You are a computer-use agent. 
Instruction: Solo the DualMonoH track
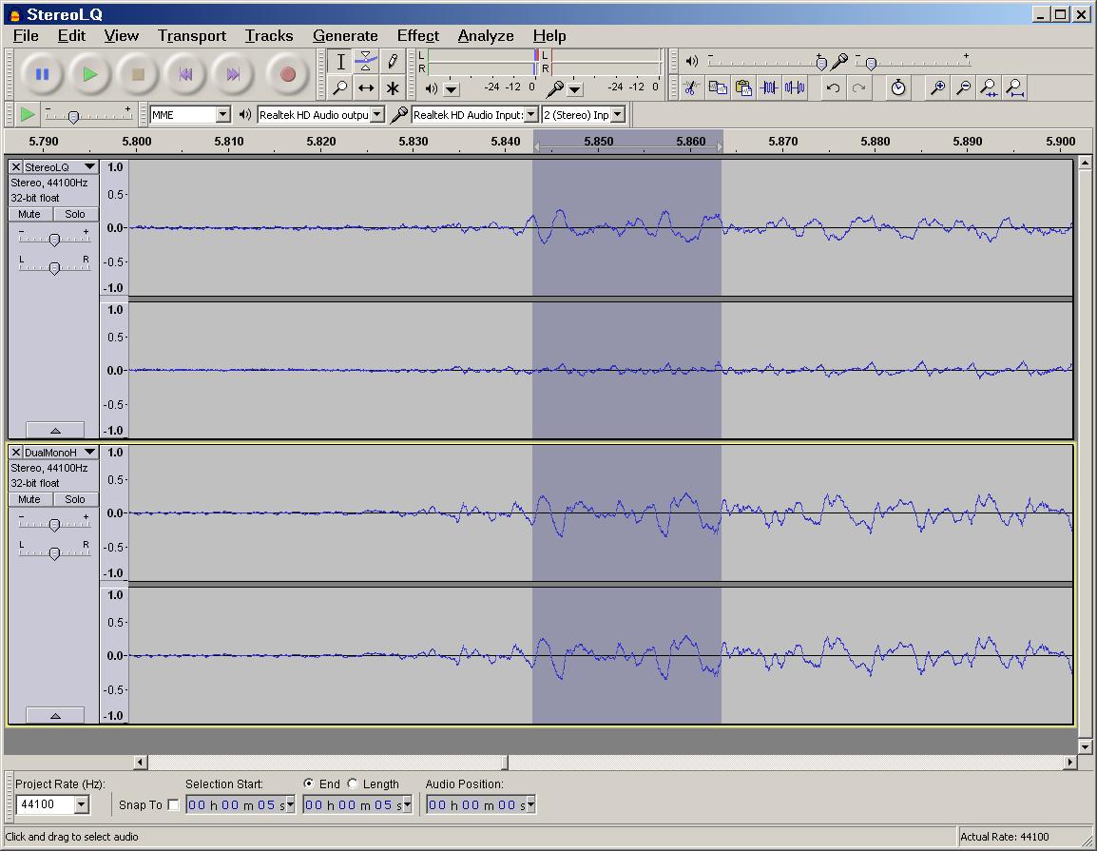[x=75, y=499]
